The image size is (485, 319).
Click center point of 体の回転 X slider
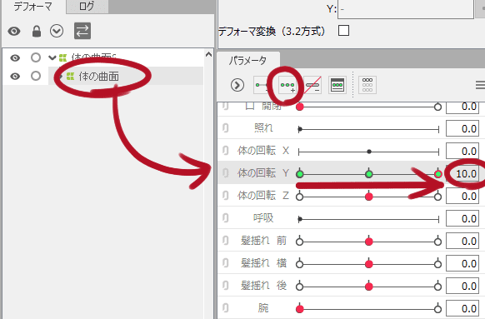(x=369, y=152)
